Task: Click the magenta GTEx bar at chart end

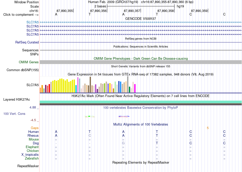Action: [135, 88]
